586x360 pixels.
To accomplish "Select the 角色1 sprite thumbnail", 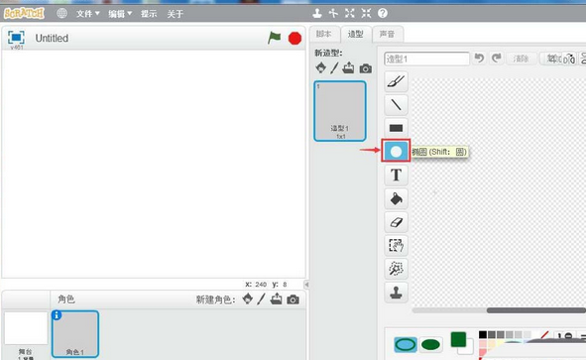I will [75, 334].
